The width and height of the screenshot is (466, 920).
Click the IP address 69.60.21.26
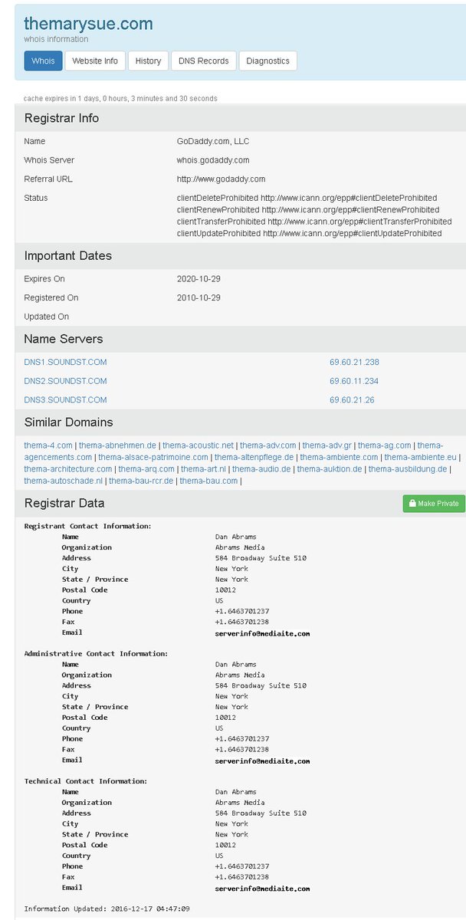pos(352,400)
